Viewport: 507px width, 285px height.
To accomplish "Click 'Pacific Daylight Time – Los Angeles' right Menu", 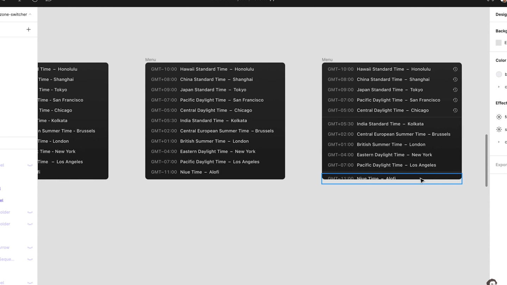I will tap(396, 165).
